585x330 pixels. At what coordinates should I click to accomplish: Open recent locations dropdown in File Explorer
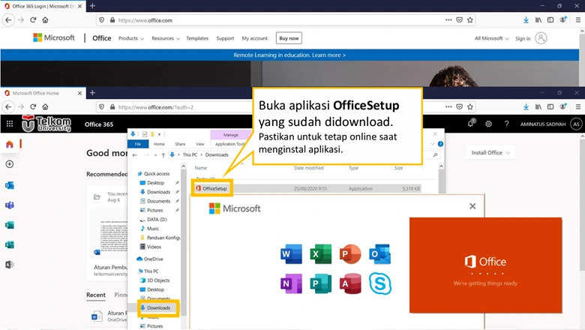coord(155,154)
